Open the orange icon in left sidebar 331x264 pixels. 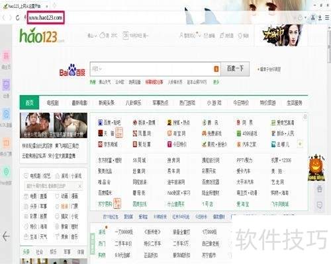tap(6, 143)
